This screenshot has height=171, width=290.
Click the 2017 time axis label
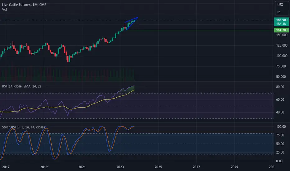tap(6, 167)
